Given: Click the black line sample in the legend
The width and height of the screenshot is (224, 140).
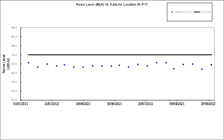Looking at the screenshot, I should (x=197, y=12).
